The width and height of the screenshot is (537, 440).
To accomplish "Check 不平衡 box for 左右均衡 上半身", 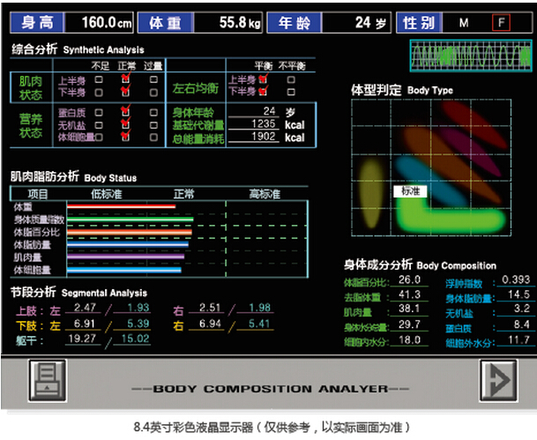I will click(x=288, y=78).
